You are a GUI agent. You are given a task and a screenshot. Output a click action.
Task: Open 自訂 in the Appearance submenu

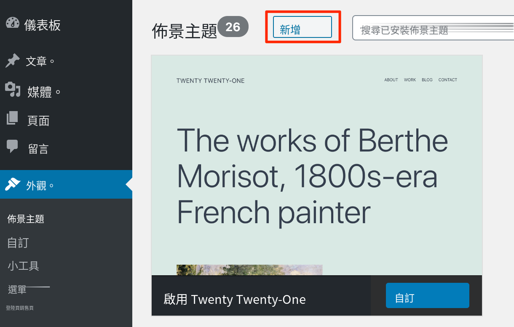coord(18,243)
